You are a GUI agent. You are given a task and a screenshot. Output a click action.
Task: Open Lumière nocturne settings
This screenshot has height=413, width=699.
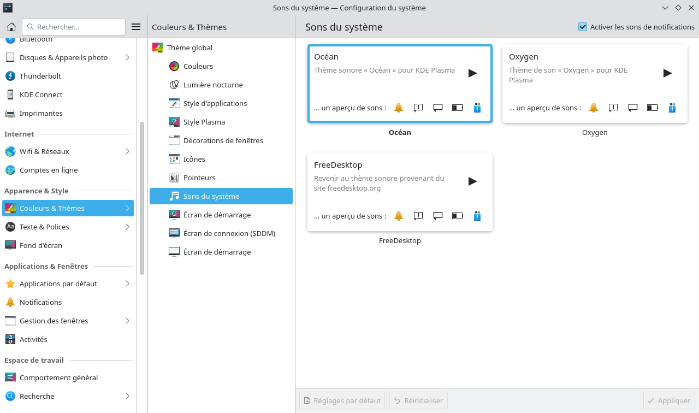tap(213, 85)
